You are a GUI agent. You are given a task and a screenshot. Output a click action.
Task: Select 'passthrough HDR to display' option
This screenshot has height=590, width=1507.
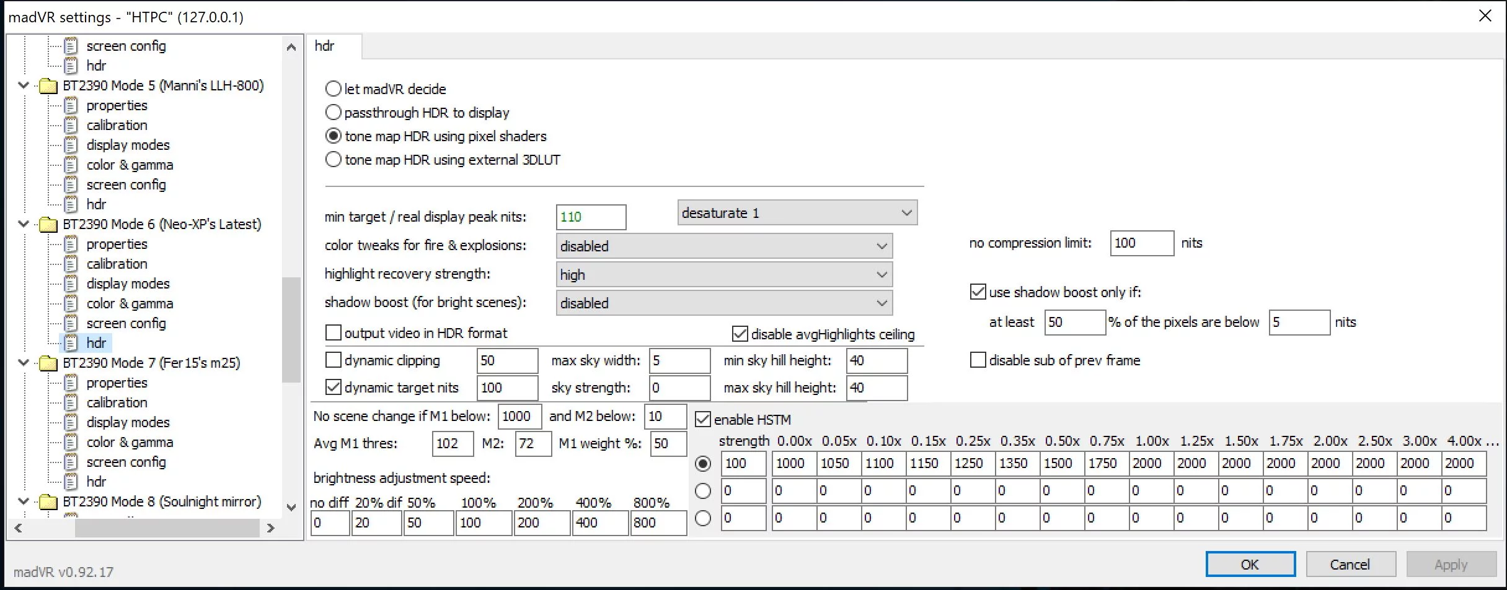334,112
